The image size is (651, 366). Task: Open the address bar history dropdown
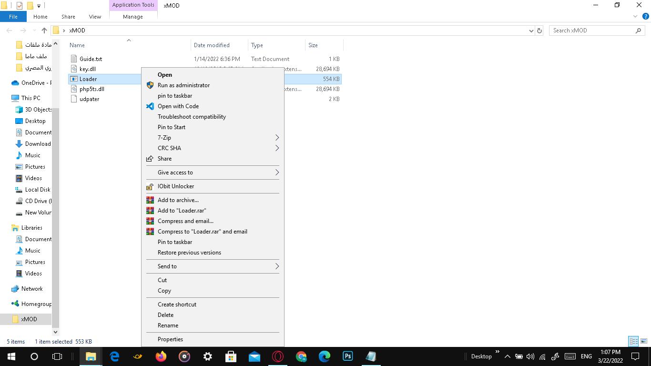[531, 30]
